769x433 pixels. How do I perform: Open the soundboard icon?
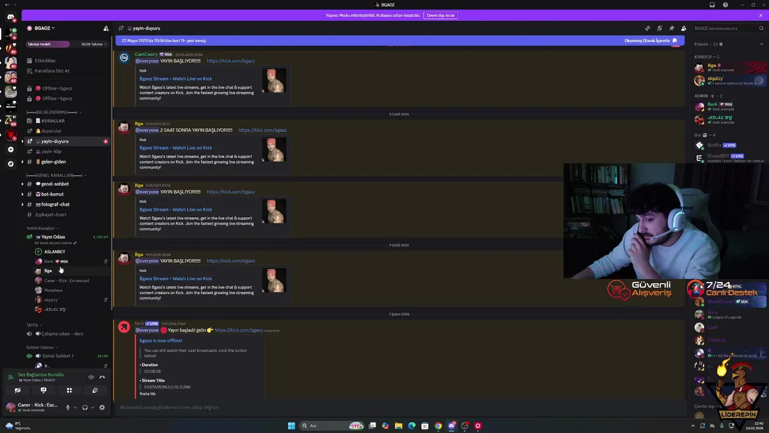pos(95,391)
